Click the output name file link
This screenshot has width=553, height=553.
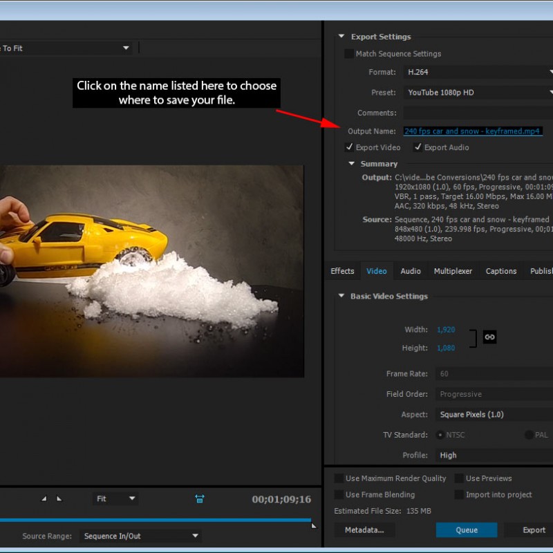click(472, 131)
